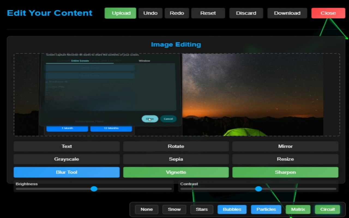This screenshot has height=218, width=349.
Task: Apply the Grayscale filter
Action: (67, 159)
